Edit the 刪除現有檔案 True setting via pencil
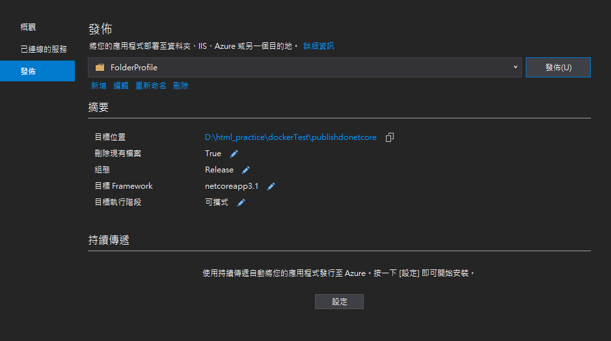 point(234,154)
